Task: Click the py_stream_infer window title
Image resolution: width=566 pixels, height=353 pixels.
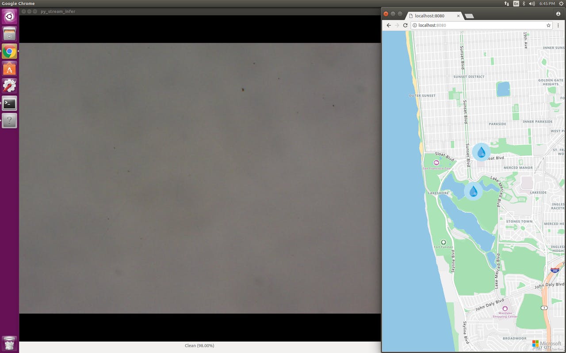Action: click(58, 11)
